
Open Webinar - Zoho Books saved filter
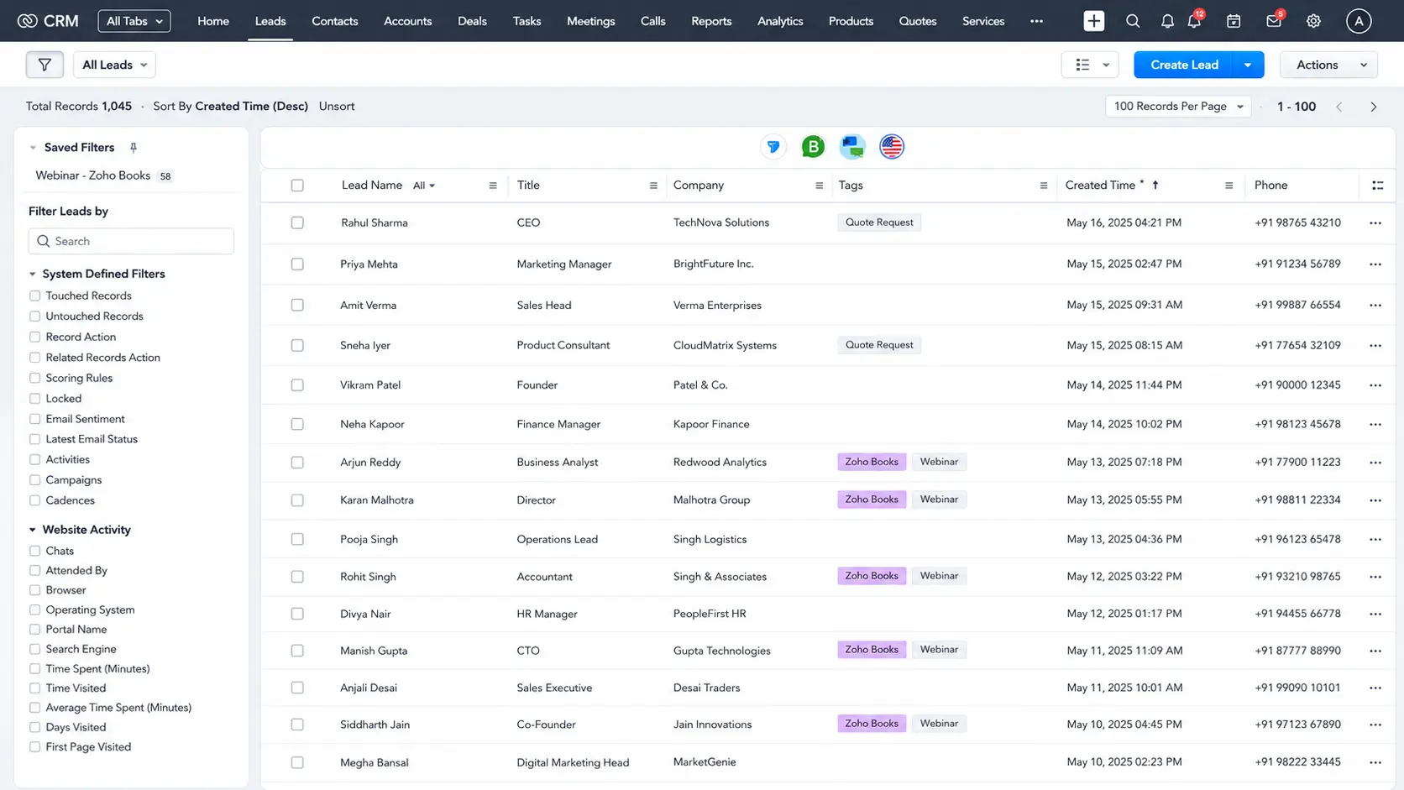92,175
